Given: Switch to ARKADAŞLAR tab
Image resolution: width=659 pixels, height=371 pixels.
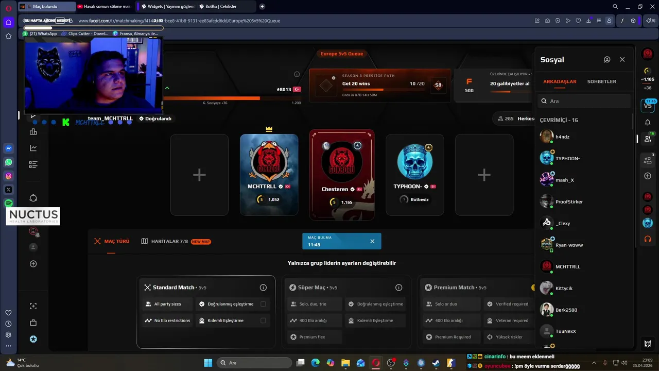Looking at the screenshot, I should click(560, 81).
